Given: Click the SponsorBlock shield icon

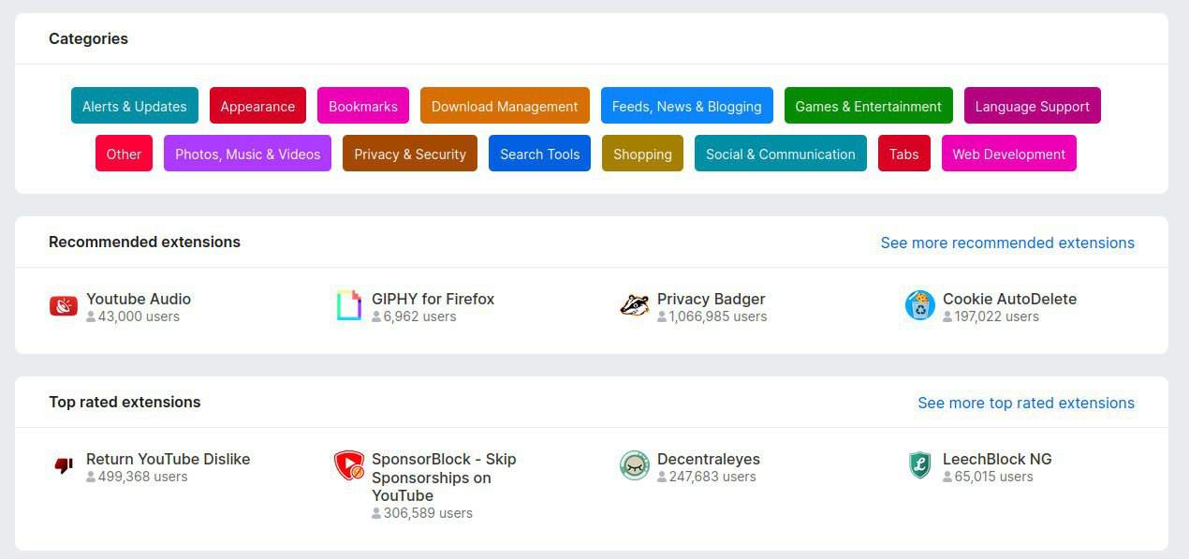Looking at the screenshot, I should tap(349, 465).
